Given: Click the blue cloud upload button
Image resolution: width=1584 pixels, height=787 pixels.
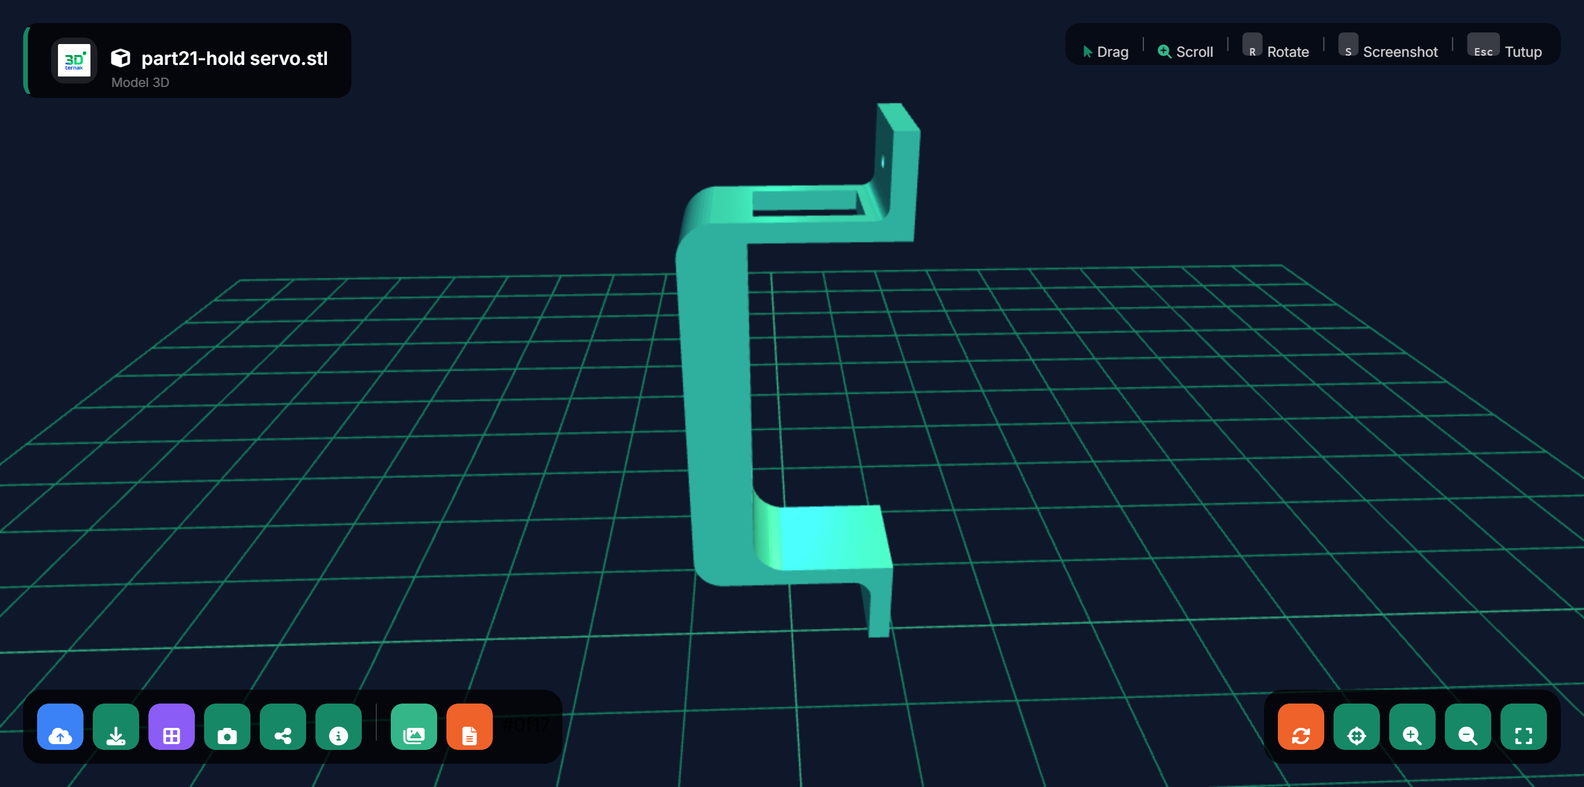Looking at the screenshot, I should 60,727.
